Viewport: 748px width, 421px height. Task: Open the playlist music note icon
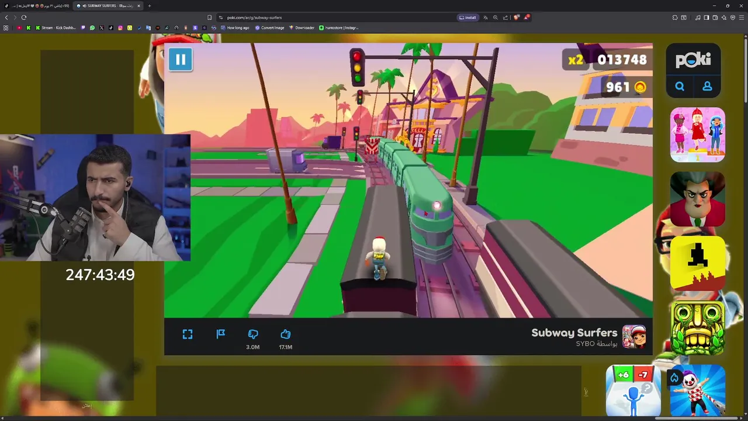tap(698, 18)
